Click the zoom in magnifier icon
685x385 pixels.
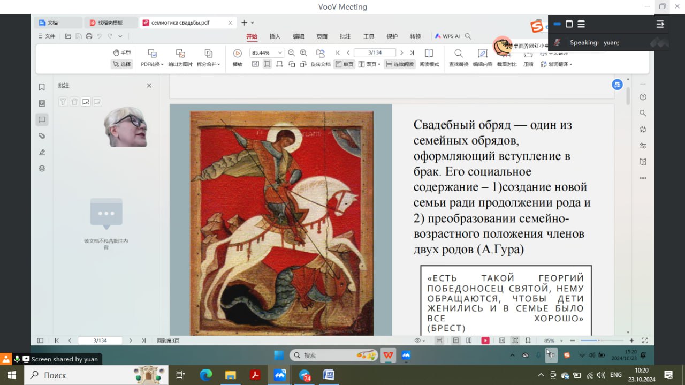point(303,52)
